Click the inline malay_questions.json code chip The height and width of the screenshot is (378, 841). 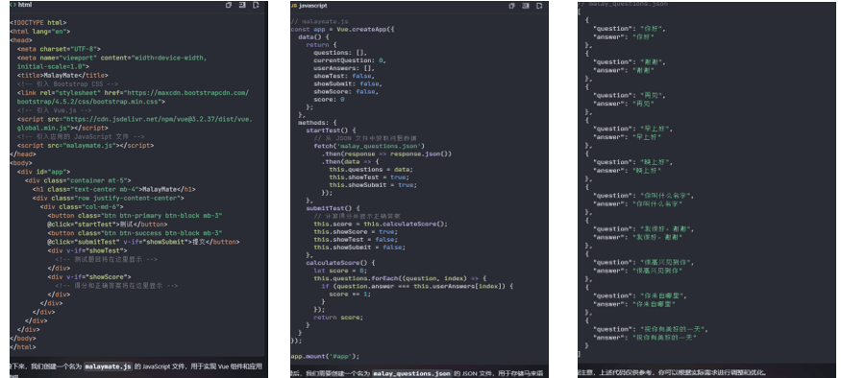412,373
